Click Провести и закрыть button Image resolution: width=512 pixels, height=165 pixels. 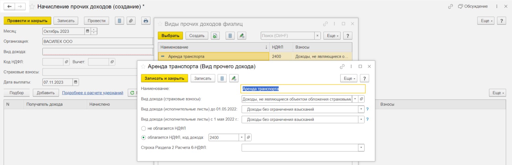coord(27,21)
